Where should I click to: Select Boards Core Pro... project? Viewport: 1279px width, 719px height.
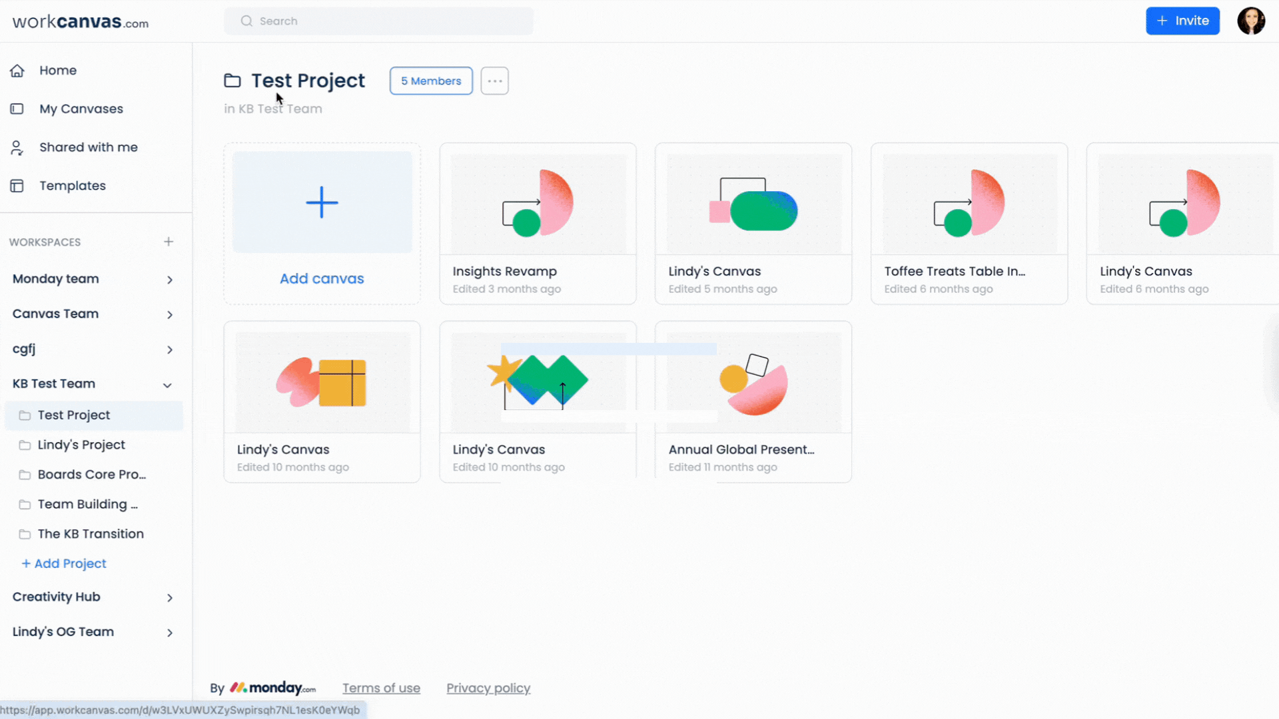click(x=92, y=475)
